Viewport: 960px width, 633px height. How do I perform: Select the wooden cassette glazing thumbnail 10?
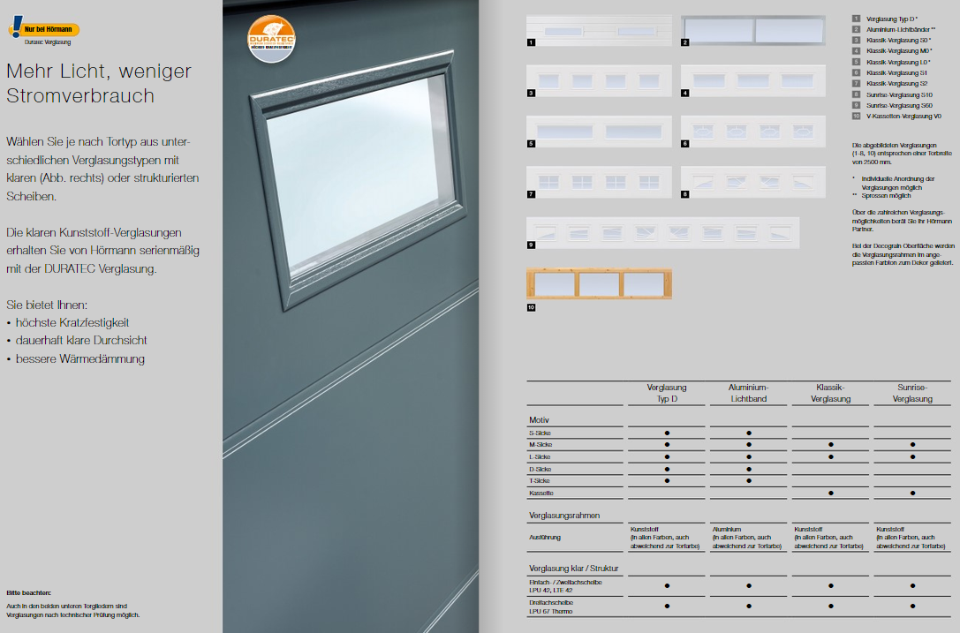pyautogui.click(x=599, y=284)
